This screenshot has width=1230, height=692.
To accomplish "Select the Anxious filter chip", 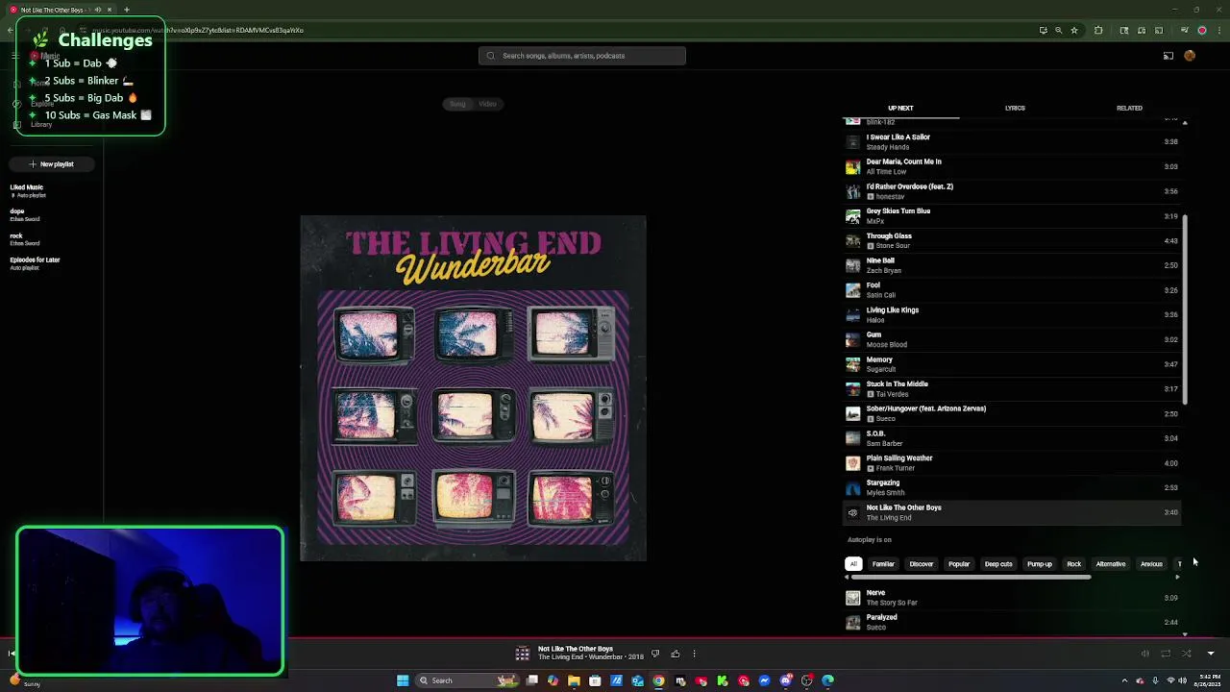I will coord(1151,564).
